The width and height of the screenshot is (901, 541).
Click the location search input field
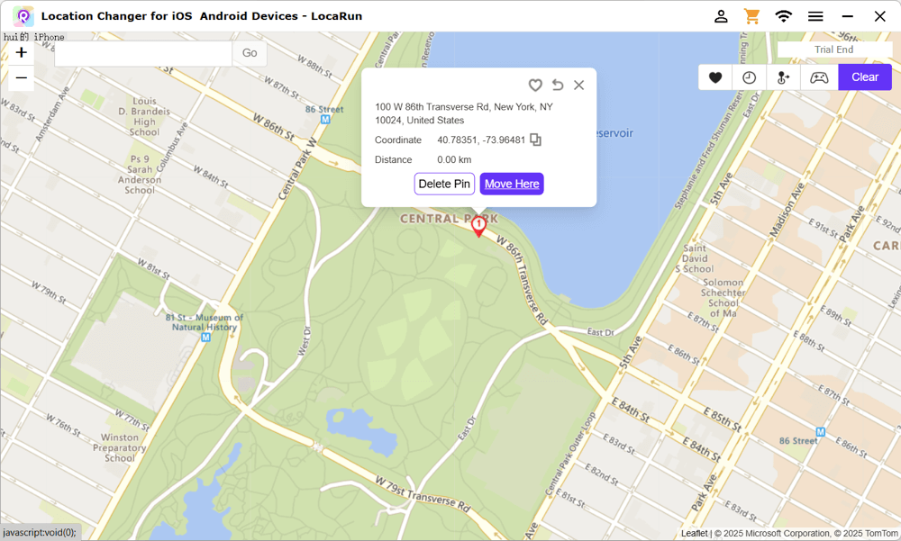tap(143, 53)
